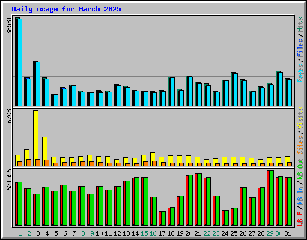Click day label 17 on the x-axis
Screen dimensions: 307x240
(x=162, y=233)
